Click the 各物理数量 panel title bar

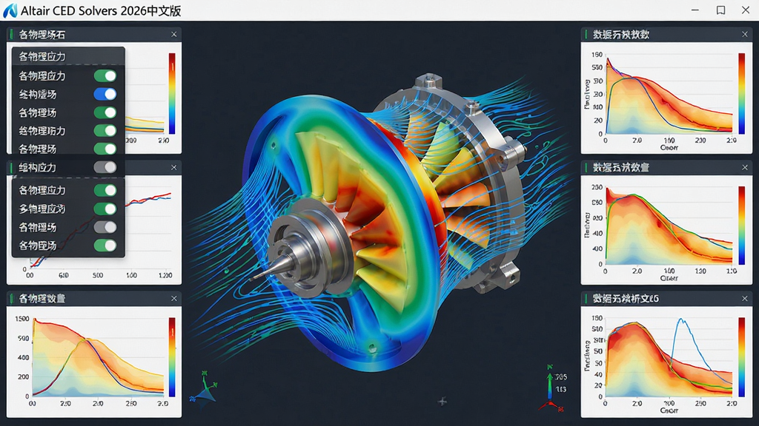[94, 299]
